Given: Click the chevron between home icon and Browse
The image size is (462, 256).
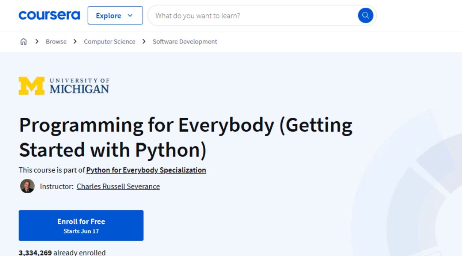Looking at the screenshot, I should point(37,41).
